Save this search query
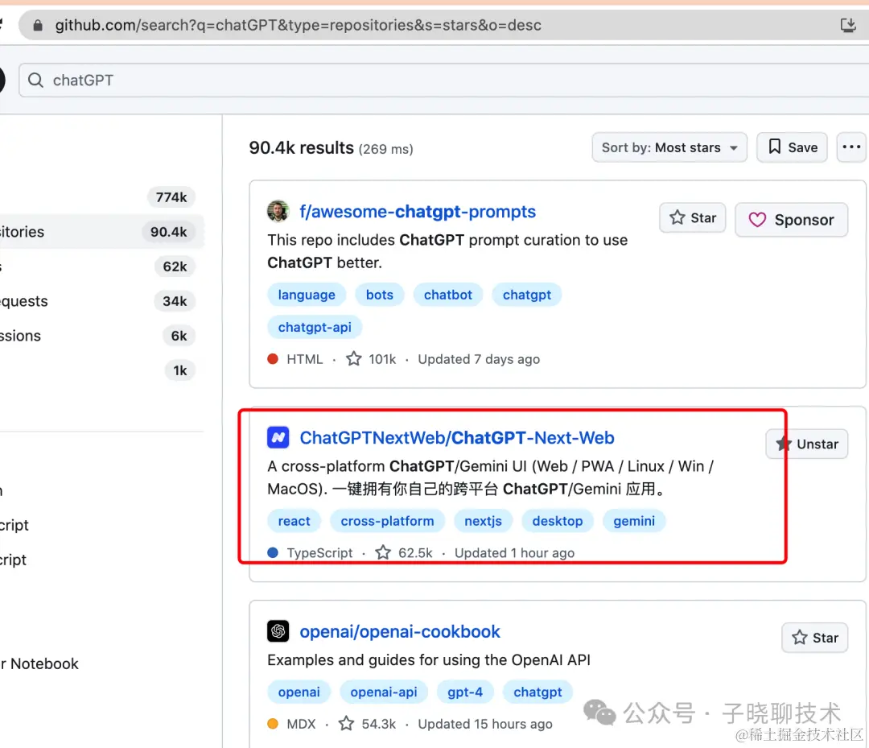 (x=792, y=147)
